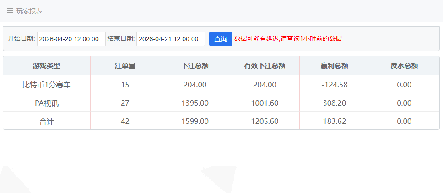
Task: Click the 1395.00 bet amount cell
Action: 195,103
